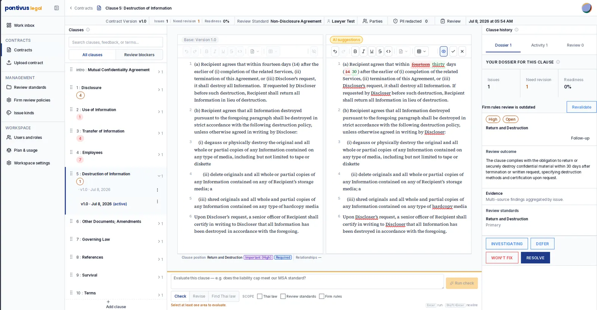Collapse clause 5 Destruction of Information
597x310 pixels.
point(160,176)
